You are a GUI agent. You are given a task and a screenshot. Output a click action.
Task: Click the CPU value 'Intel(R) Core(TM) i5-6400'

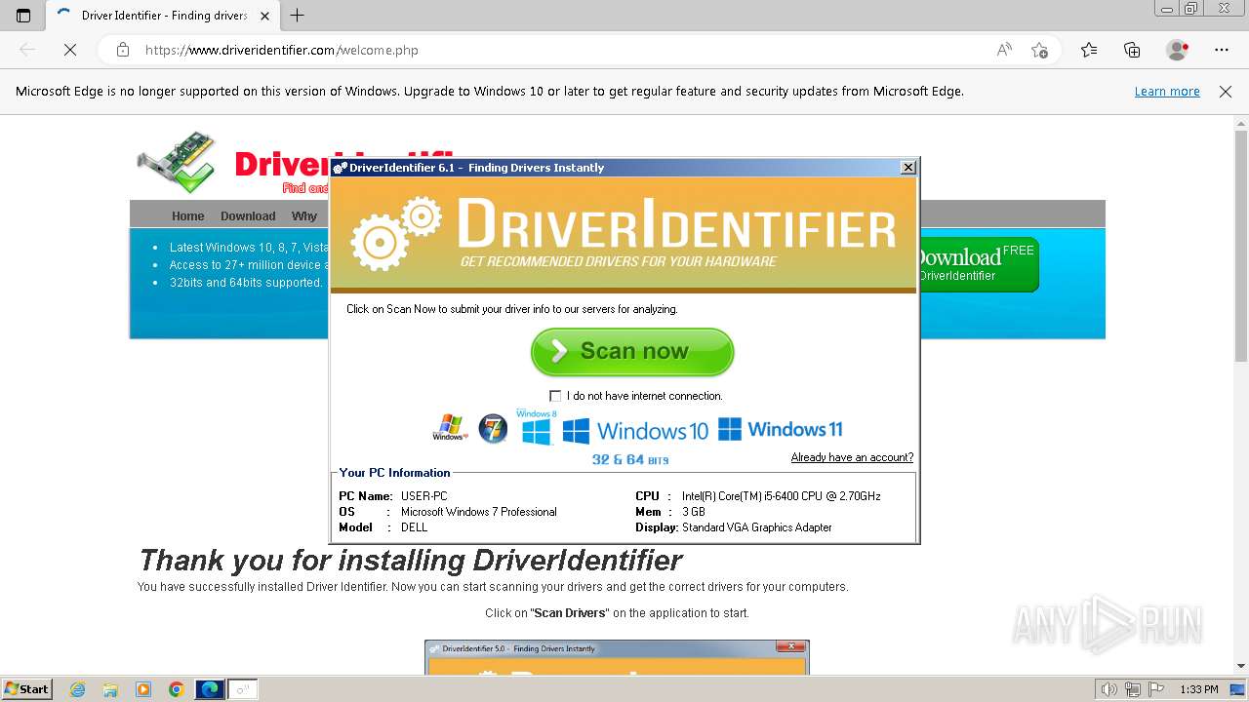pos(782,496)
